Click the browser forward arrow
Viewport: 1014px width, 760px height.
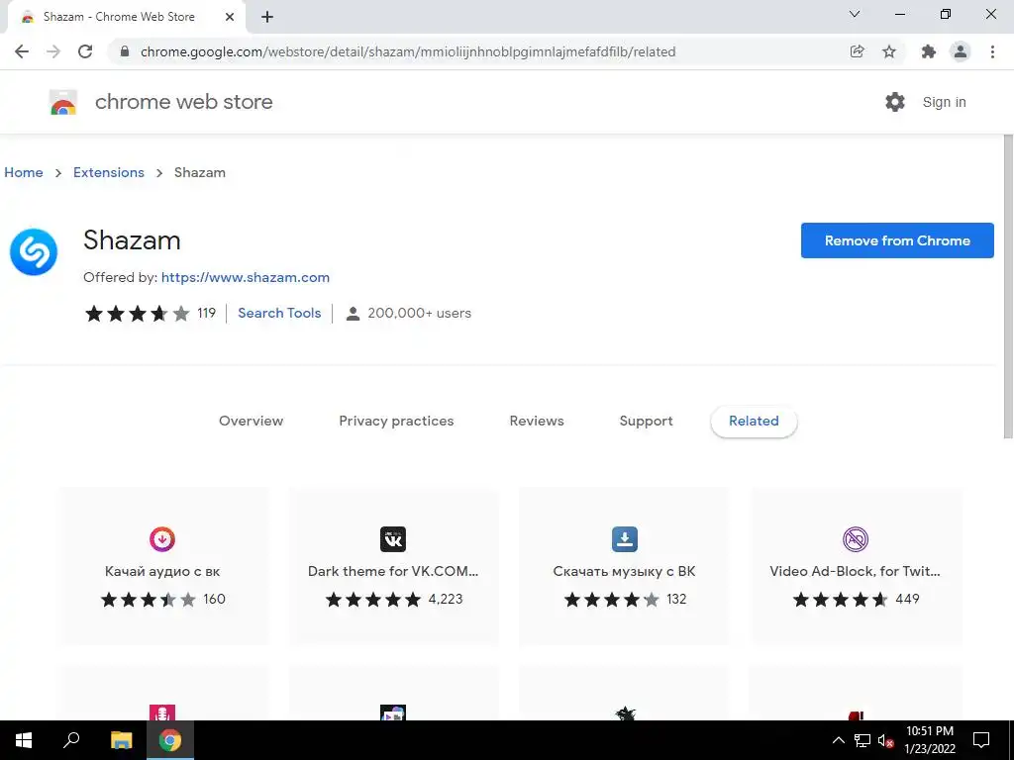point(53,51)
